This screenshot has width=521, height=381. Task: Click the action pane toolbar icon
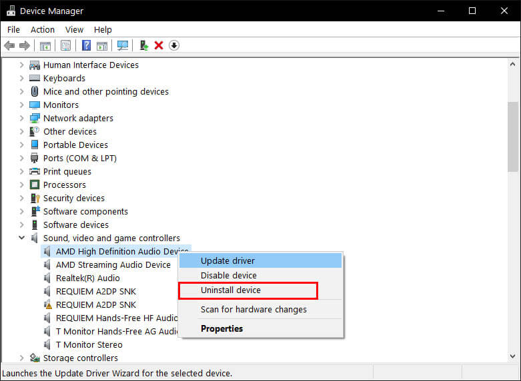click(x=102, y=45)
